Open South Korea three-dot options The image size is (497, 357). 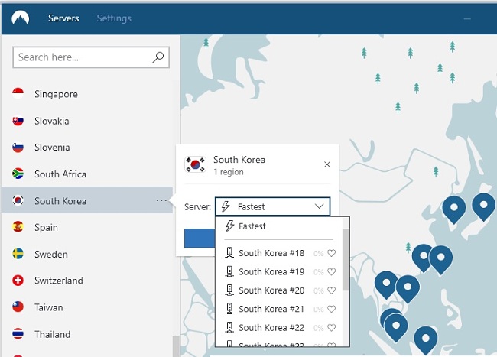[x=161, y=200]
